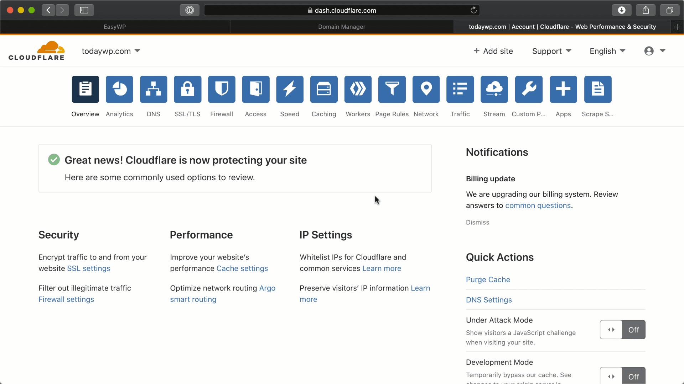Open the Custom Pages wrench icon
The image size is (684, 384).
[529, 89]
